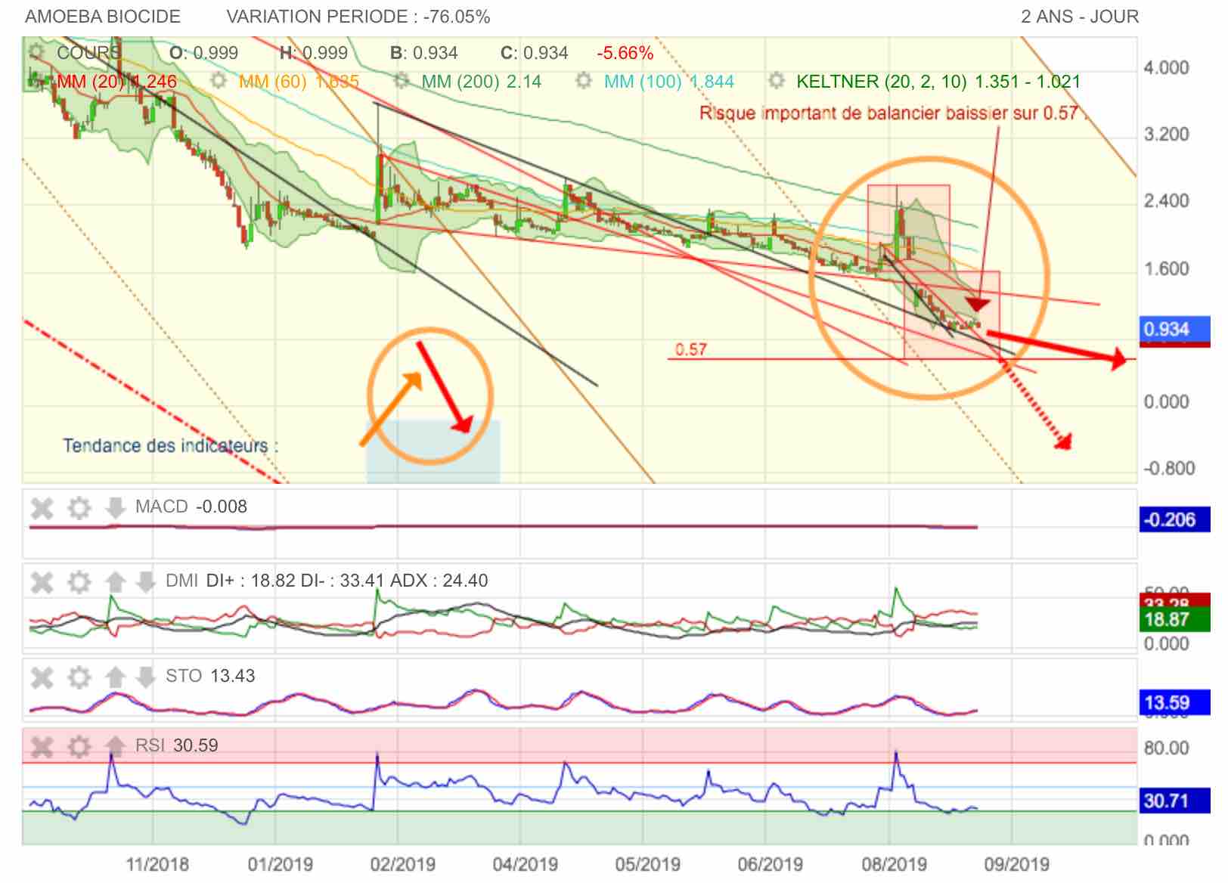Click the current price tag 0.934
The height and width of the screenshot is (883, 1228).
click(x=1175, y=330)
